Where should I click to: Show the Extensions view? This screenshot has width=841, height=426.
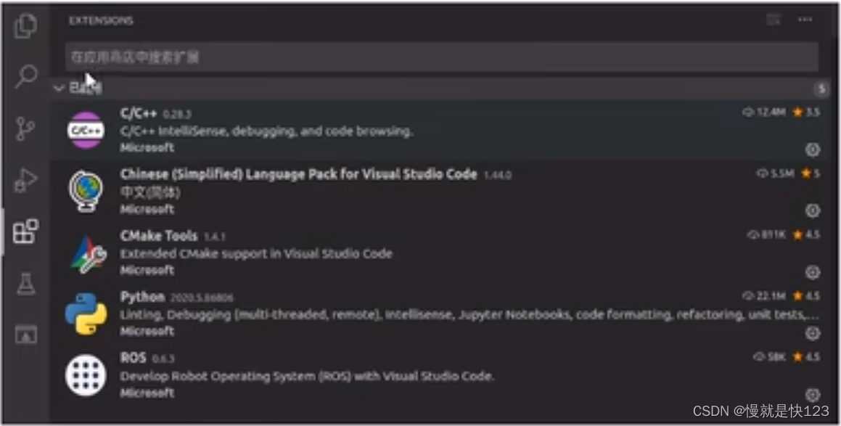[25, 232]
